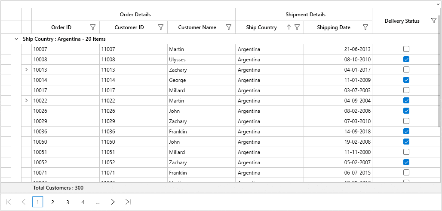Check delivery status for order 10007
Viewport: 442px width, 211px height.
coord(406,49)
